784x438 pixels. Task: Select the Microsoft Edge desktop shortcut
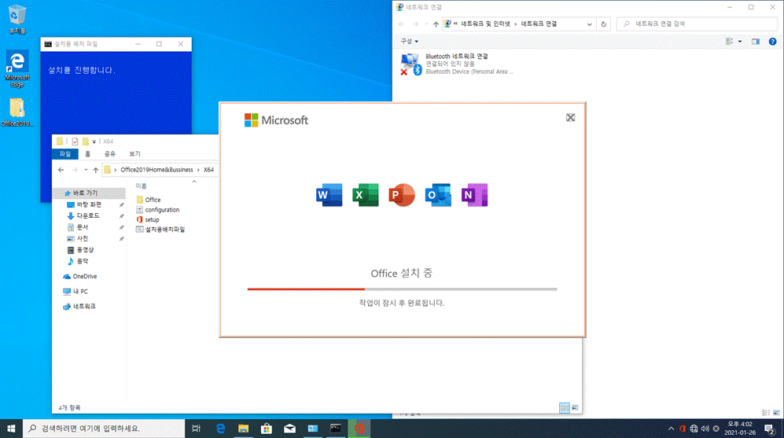tap(17, 69)
